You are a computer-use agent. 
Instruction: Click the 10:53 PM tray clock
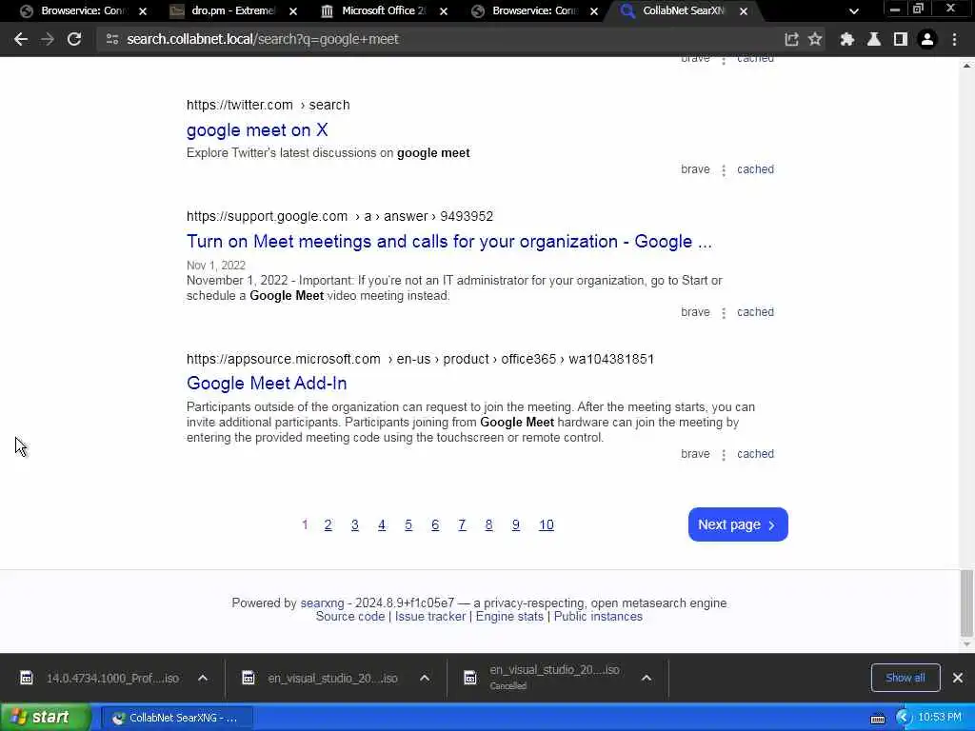pyautogui.click(x=940, y=718)
